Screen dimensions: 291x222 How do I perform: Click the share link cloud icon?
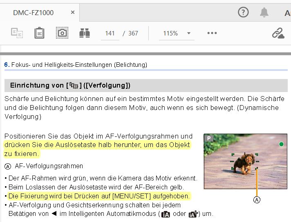point(278,33)
